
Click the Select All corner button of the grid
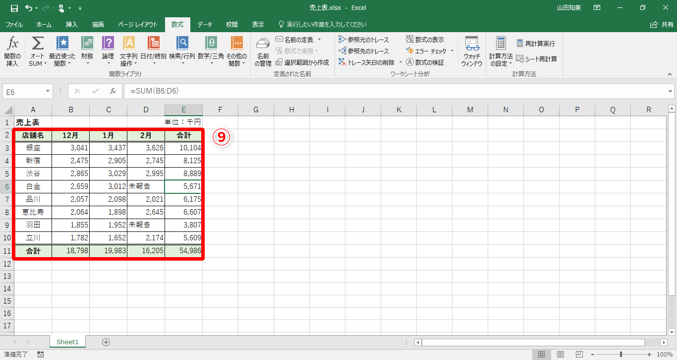pos(7,110)
